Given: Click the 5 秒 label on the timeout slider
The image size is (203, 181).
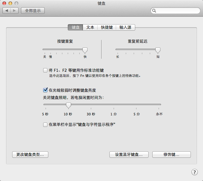Looking at the screenshot, I should click(45, 114).
